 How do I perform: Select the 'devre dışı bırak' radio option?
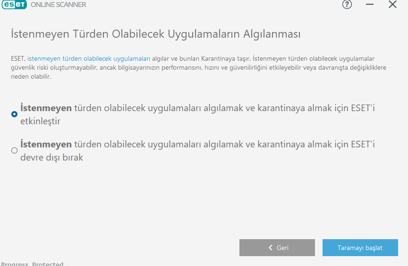click(14, 151)
